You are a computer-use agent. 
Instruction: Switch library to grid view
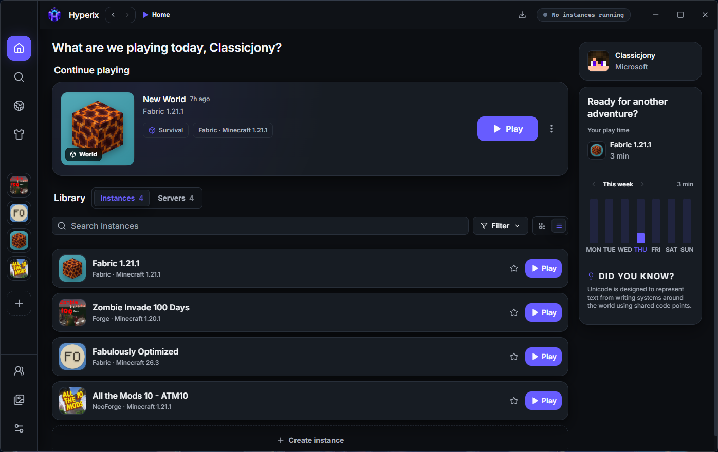coord(542,226)
